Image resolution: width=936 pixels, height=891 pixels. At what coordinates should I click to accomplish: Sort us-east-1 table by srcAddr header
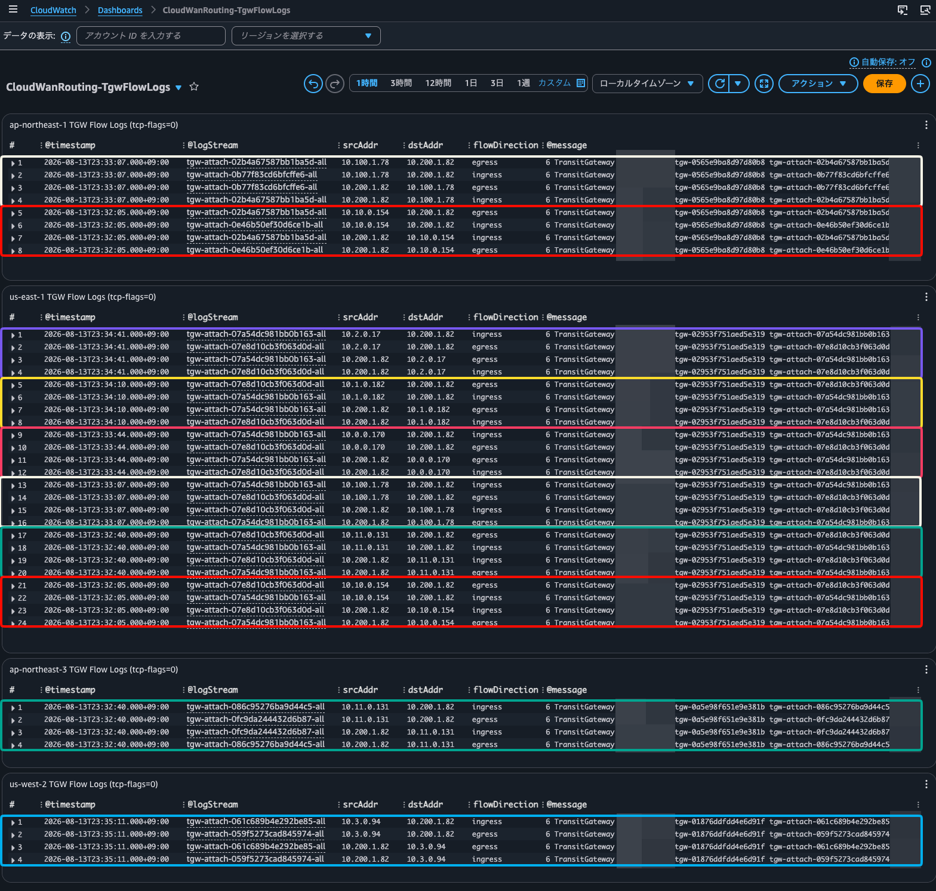[x=360, y=317]
